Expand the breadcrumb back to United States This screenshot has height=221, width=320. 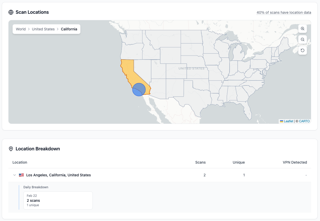point(43,29)
